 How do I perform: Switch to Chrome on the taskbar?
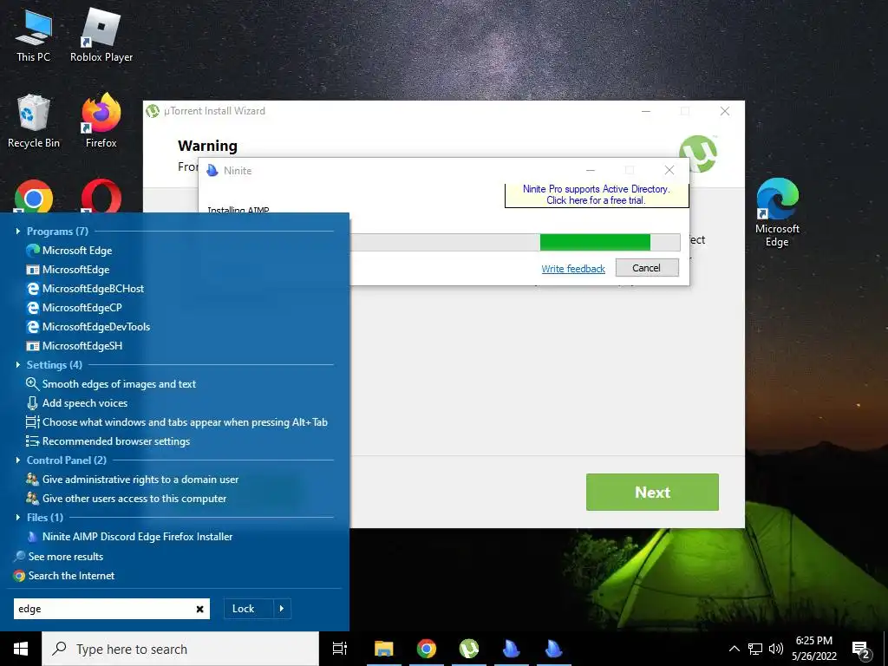(427, 649)
